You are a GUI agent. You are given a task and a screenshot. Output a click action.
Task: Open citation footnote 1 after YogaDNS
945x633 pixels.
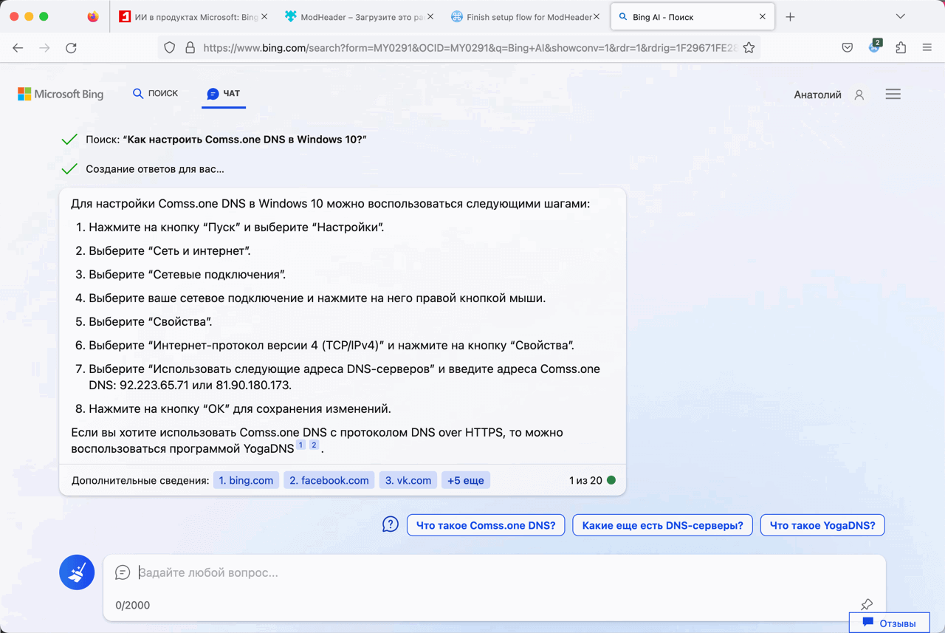(x=301, y=445)
